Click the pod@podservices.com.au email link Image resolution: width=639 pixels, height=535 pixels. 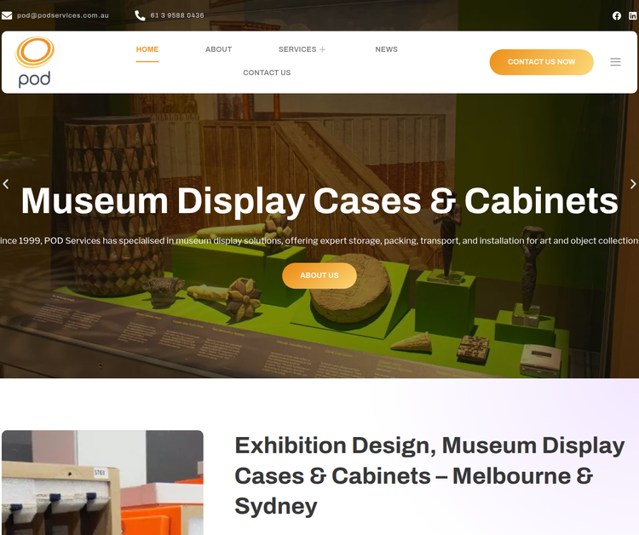click(63, 15)
